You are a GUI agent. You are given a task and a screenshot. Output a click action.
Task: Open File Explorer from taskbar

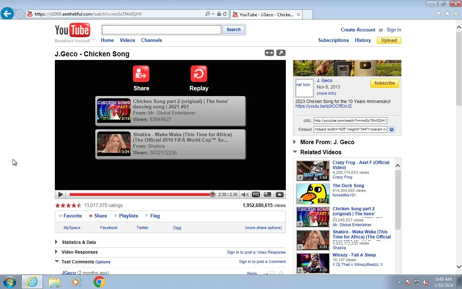55,282
